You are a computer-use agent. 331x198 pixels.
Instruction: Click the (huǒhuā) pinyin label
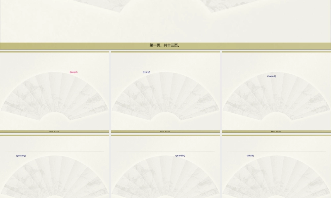(x=271, y=76)
